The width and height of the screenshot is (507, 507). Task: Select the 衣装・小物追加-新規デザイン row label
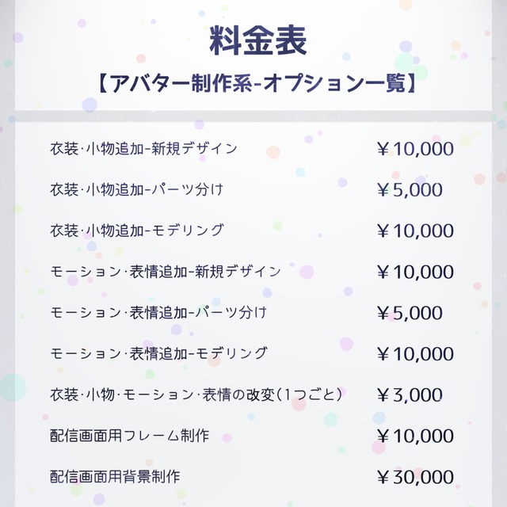point(144,149)
